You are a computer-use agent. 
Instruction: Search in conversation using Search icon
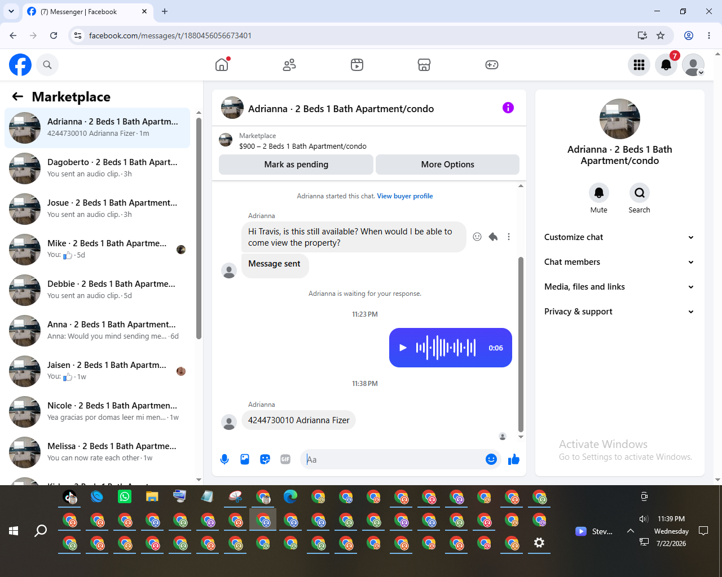tap(640, 193)
